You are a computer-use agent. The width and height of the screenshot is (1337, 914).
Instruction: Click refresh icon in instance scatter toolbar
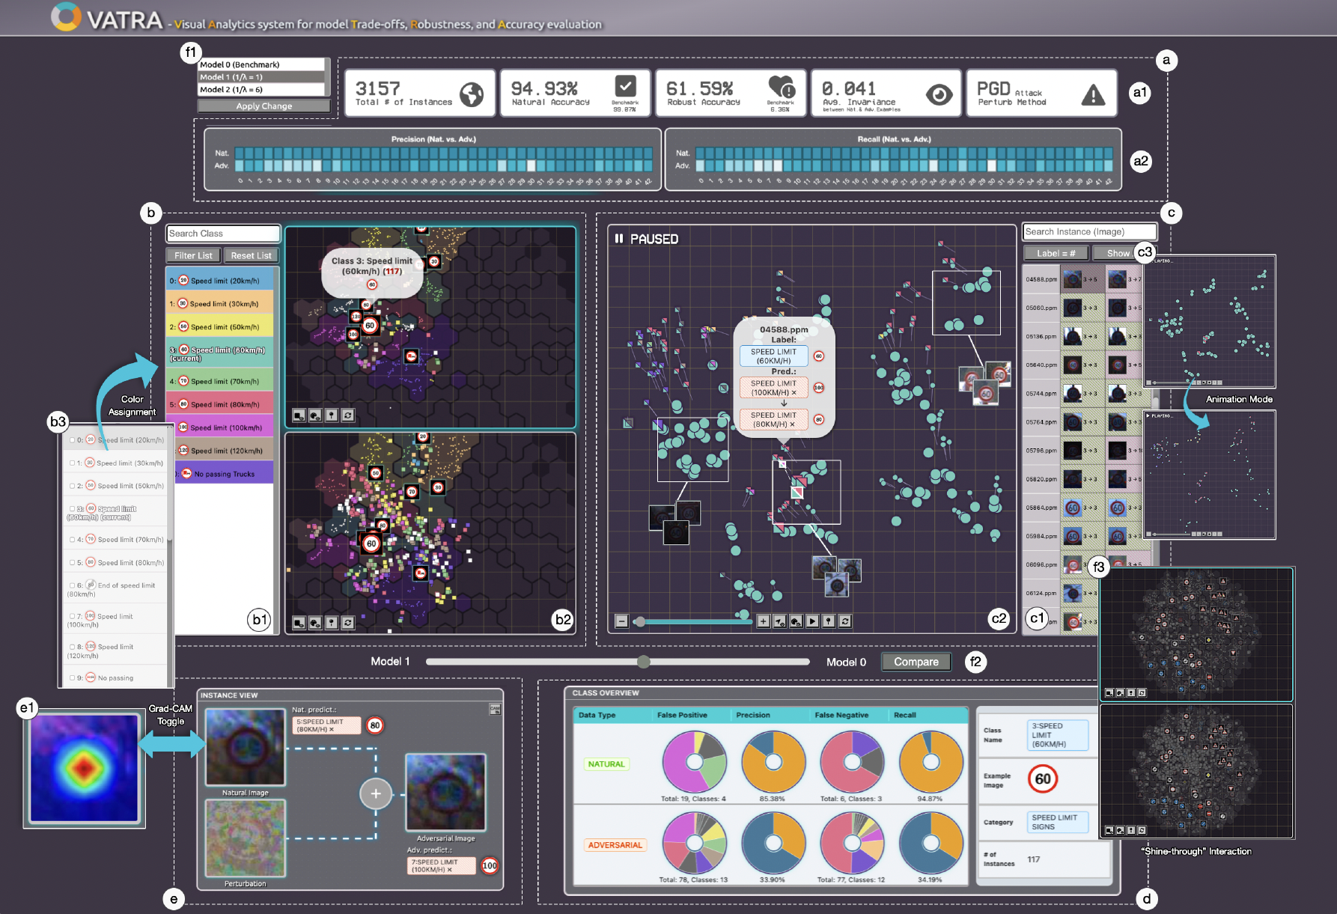tap(845, 621)
